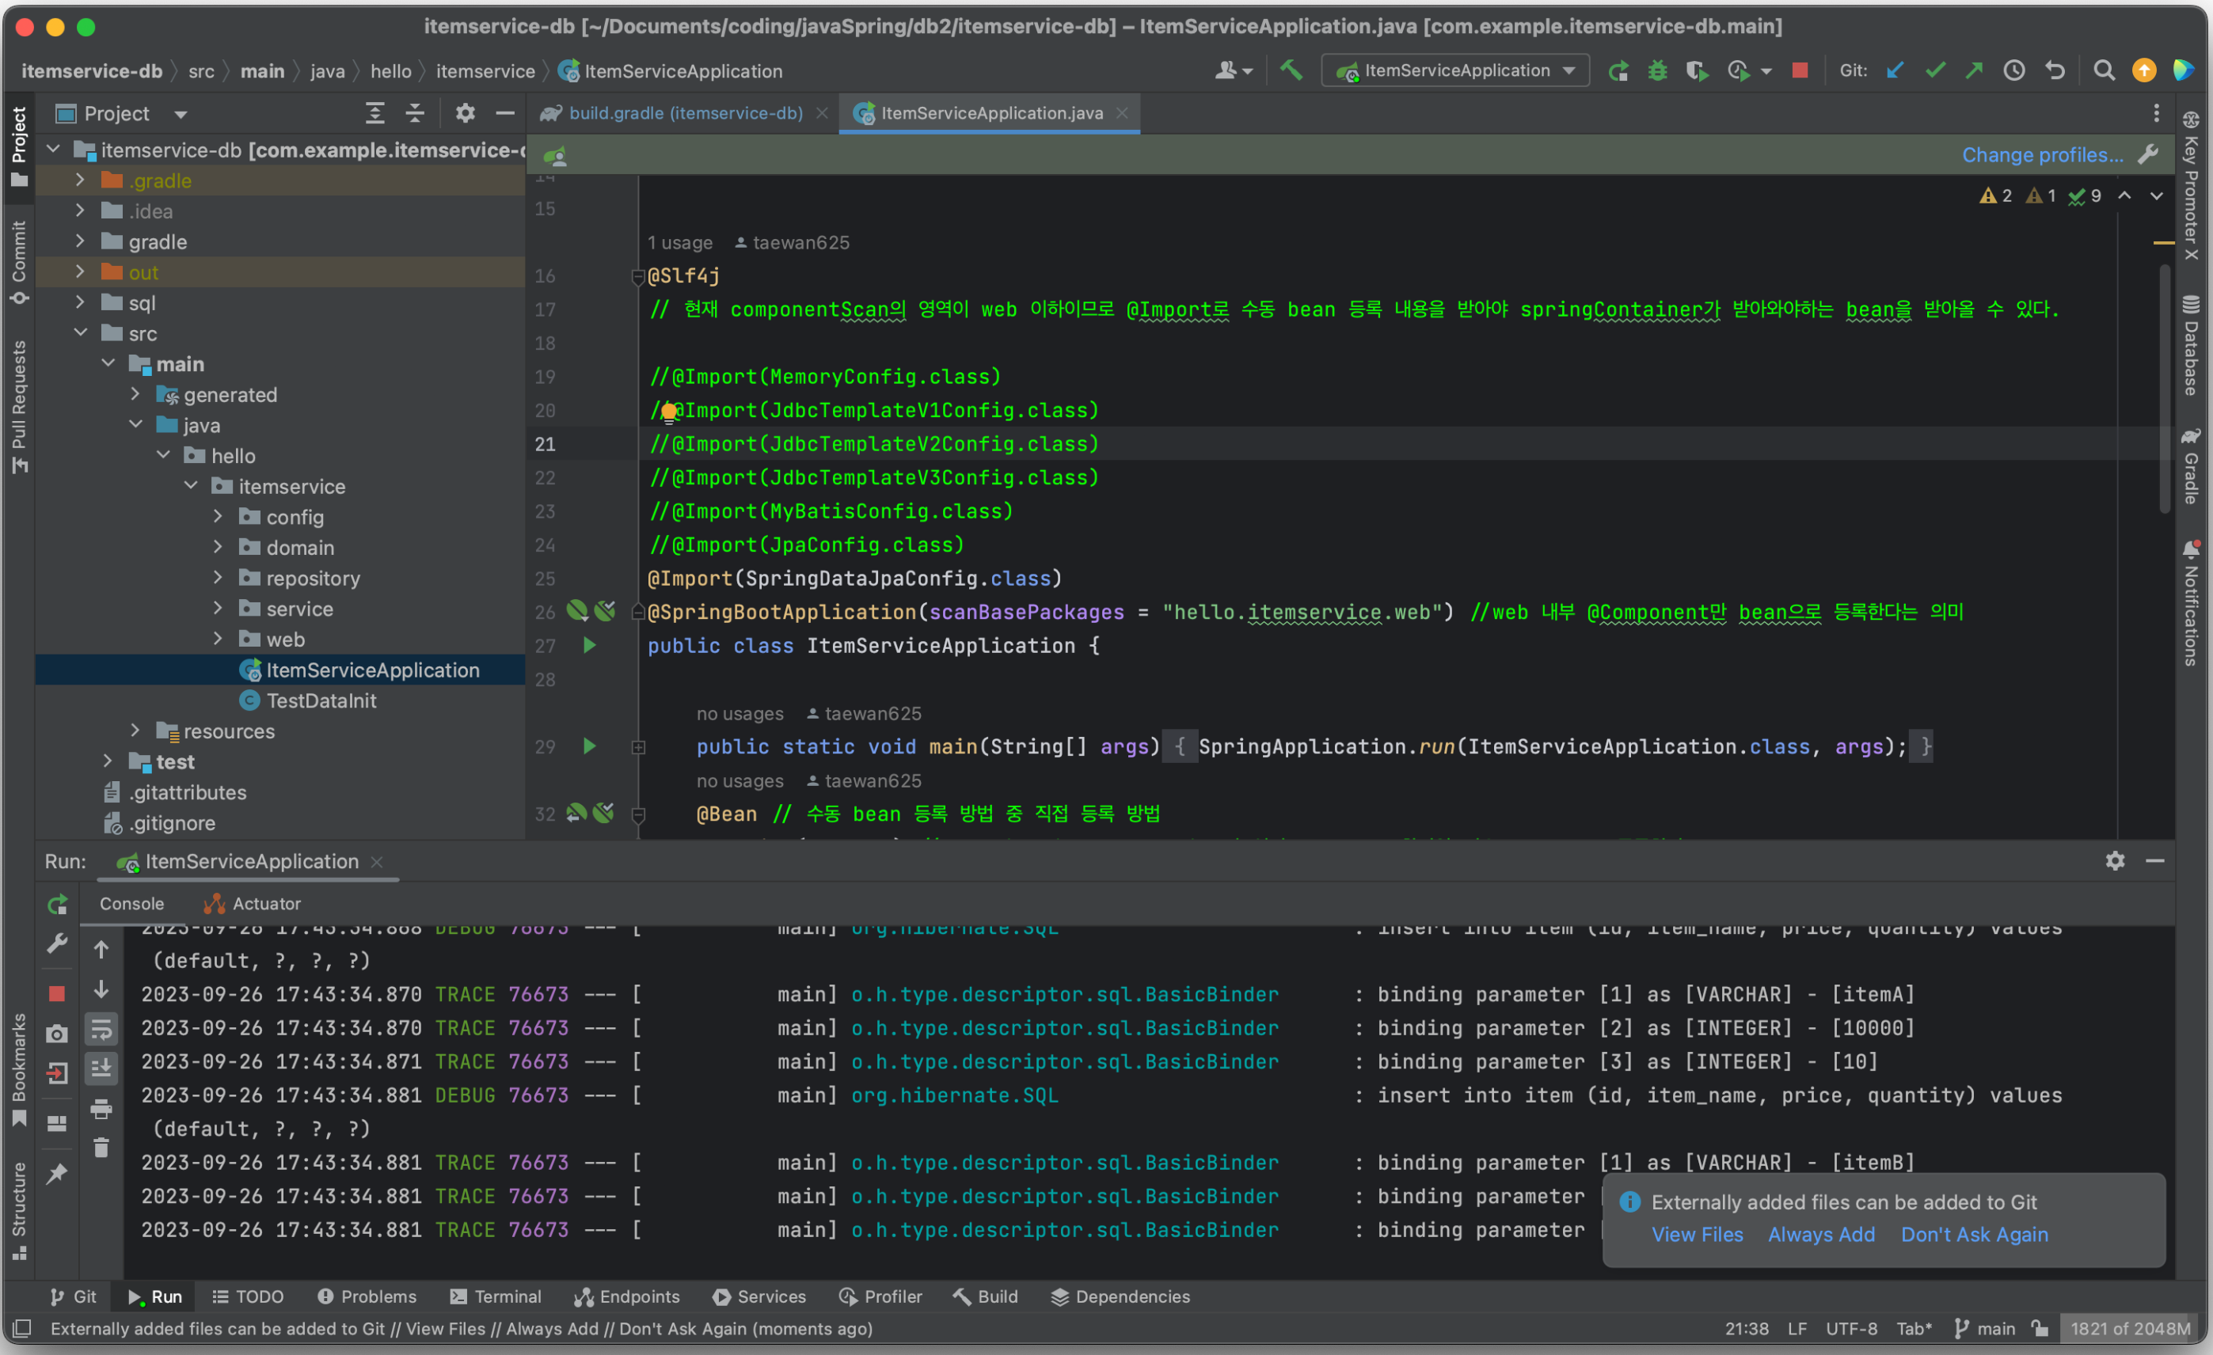Click the memory usage indicator in status bar
The image size is (2213, 1355).
point(2130,1328)
